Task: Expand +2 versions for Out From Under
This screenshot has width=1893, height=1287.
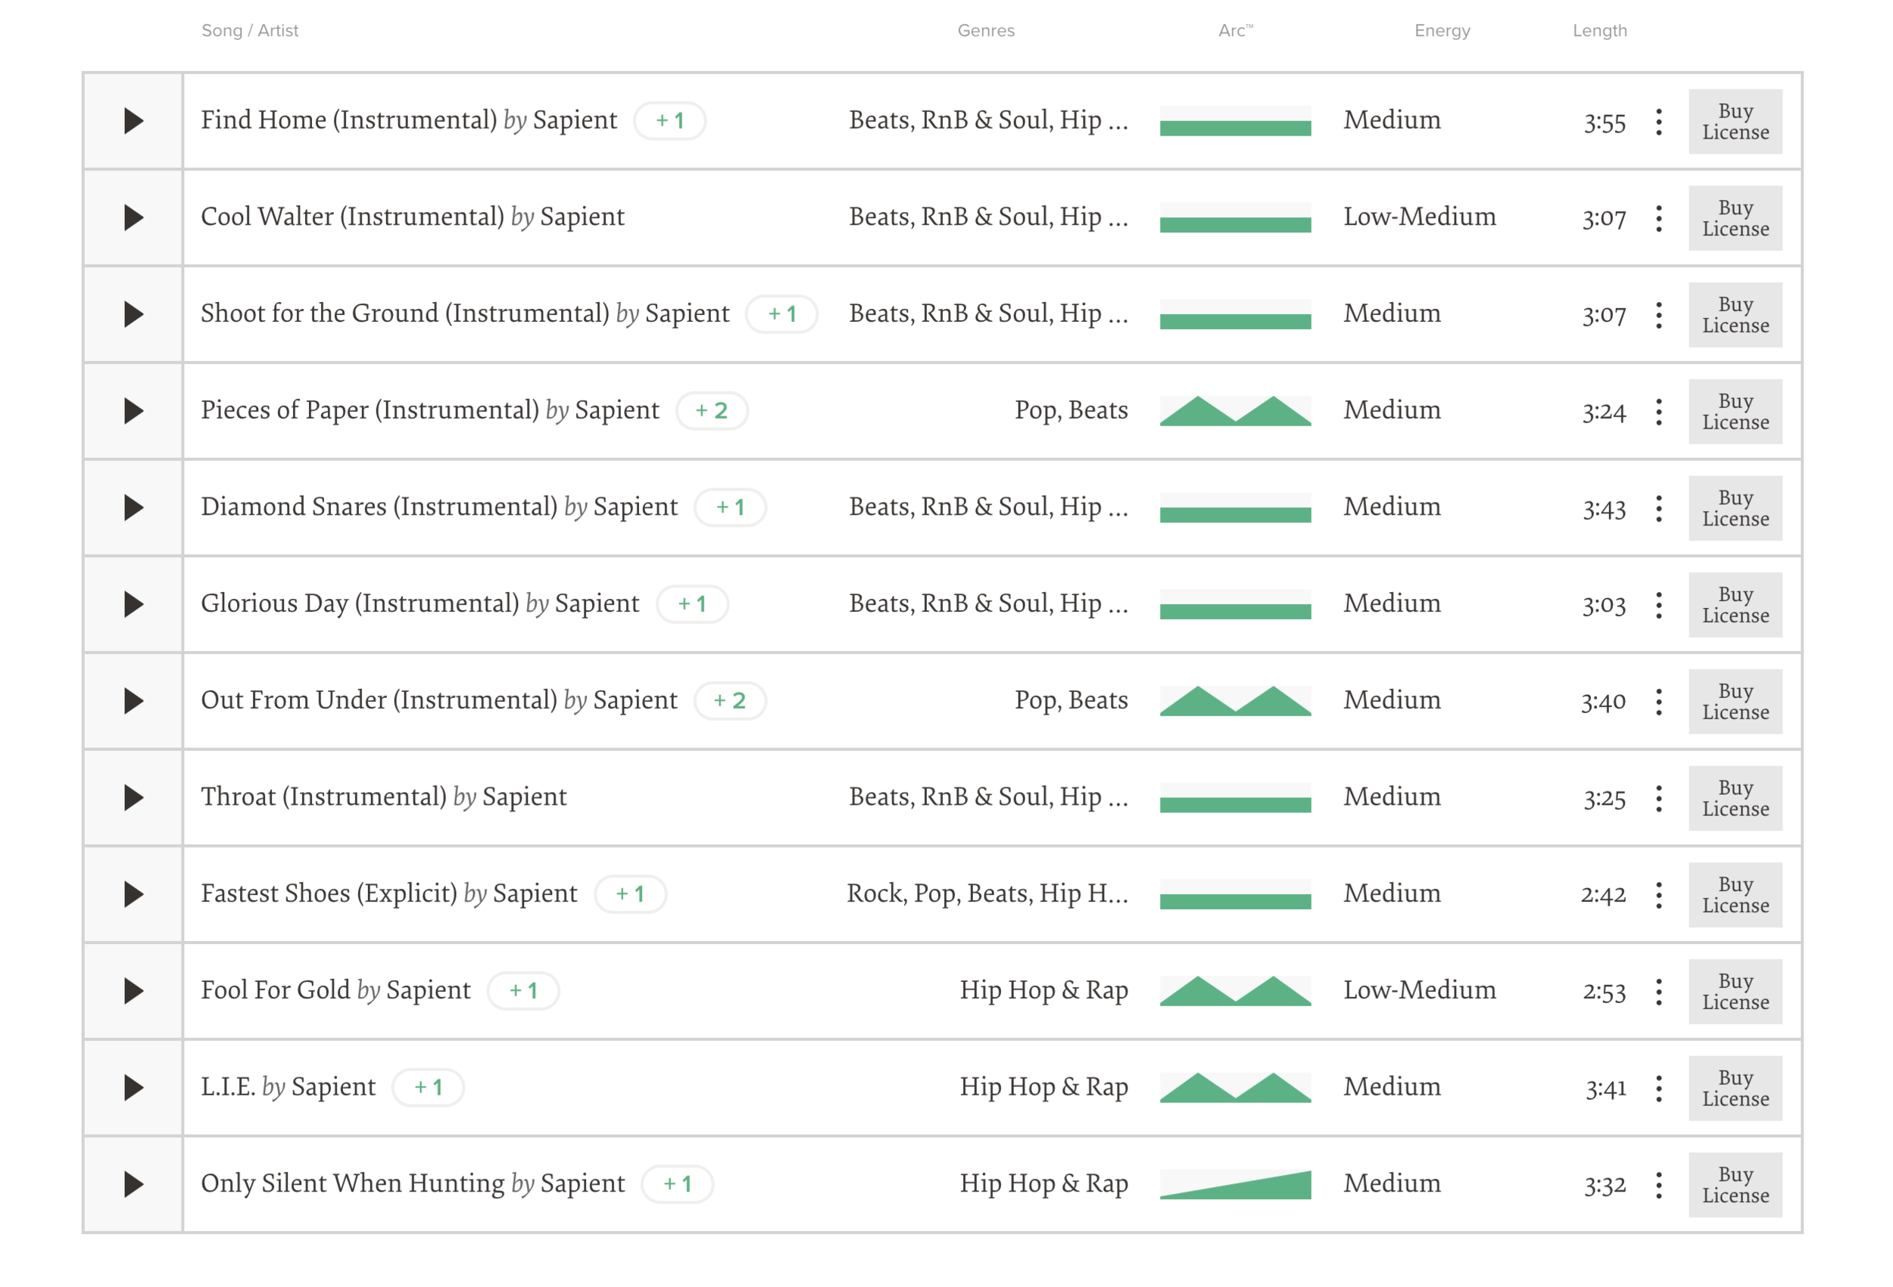Action: click(x=730, y=700)
